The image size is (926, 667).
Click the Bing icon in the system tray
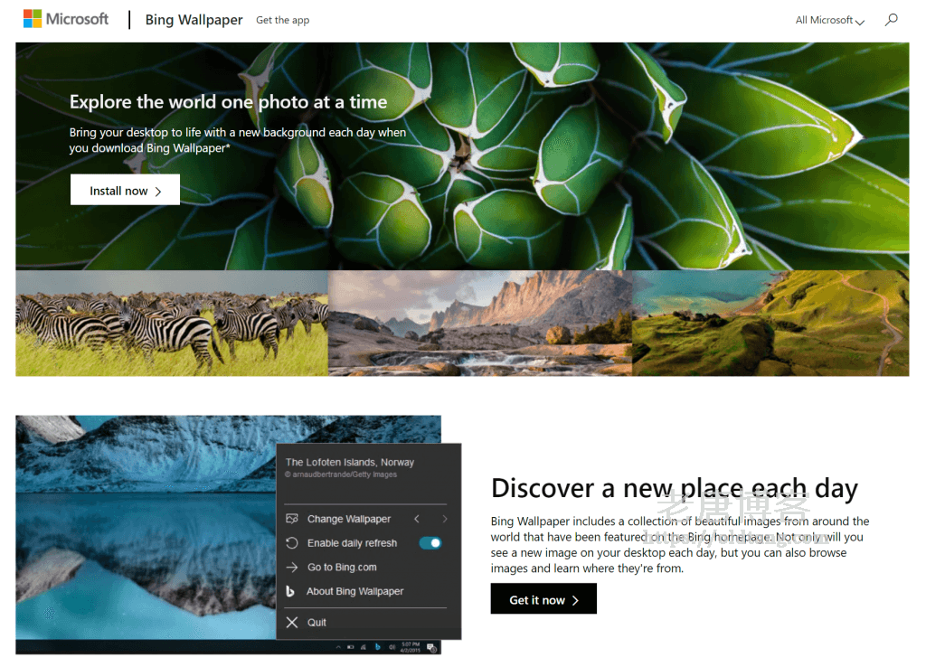coord(378,647)
